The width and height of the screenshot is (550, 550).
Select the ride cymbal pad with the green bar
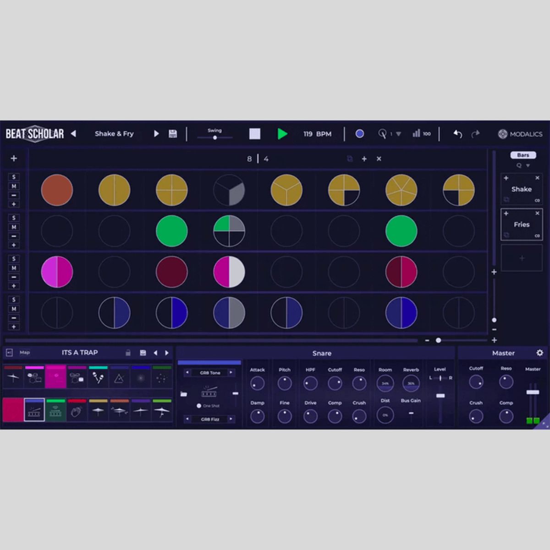pyautogui.click(x=162, y=410)
